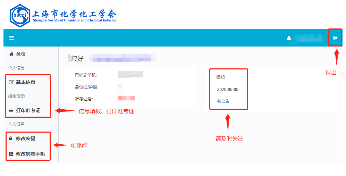Click the home icon beside 首页

pyautogui.click(x=11, y=54)
